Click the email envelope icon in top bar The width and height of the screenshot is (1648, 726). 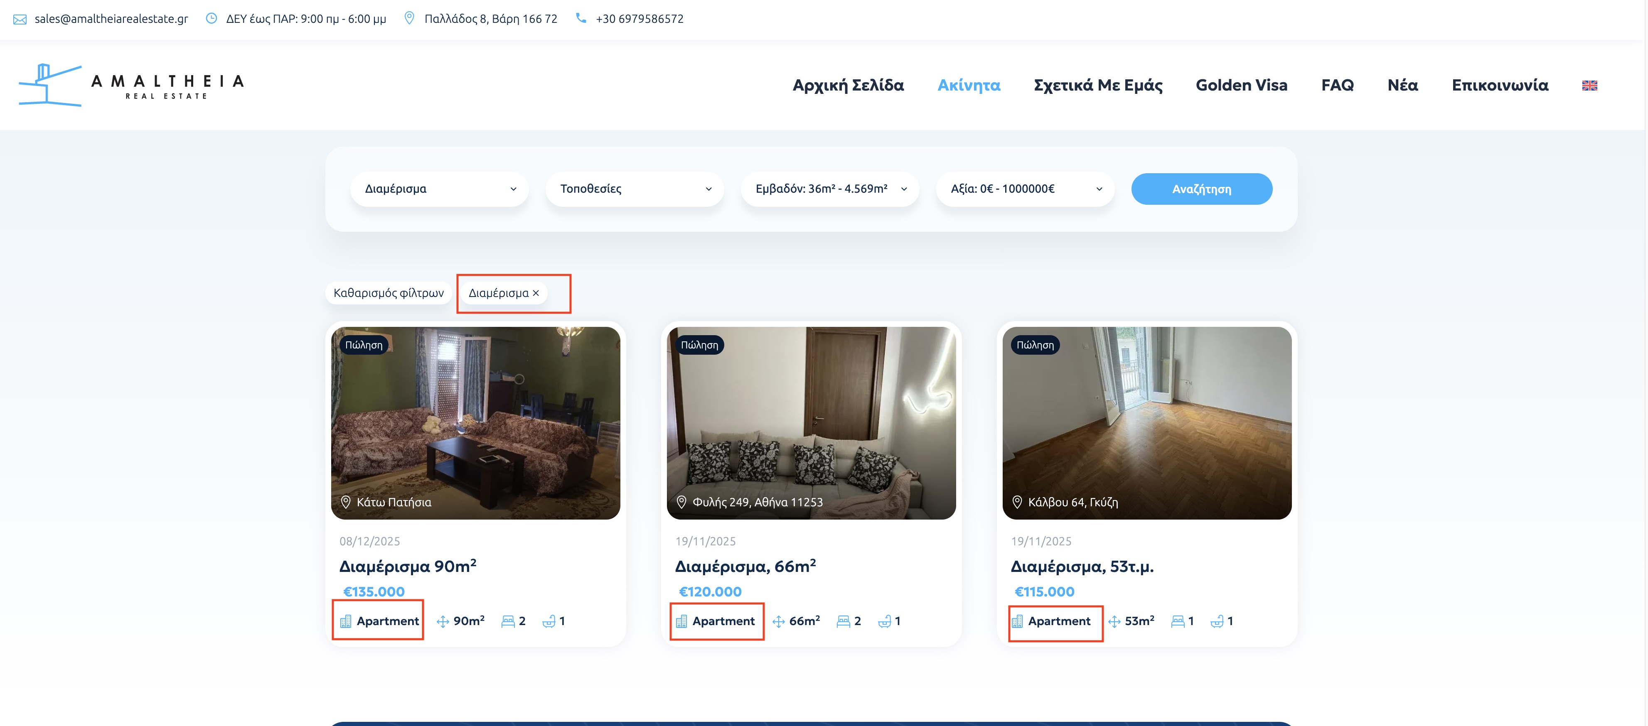[20, 19]
